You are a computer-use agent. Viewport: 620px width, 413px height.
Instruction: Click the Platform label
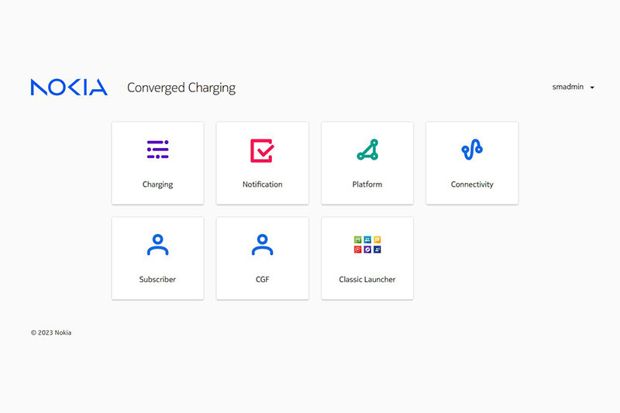coord(367,184)
